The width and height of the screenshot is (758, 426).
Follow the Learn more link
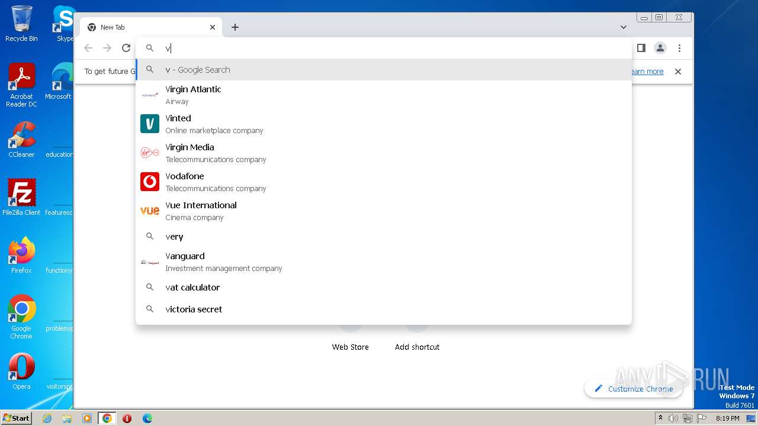[x=647, y=72]
